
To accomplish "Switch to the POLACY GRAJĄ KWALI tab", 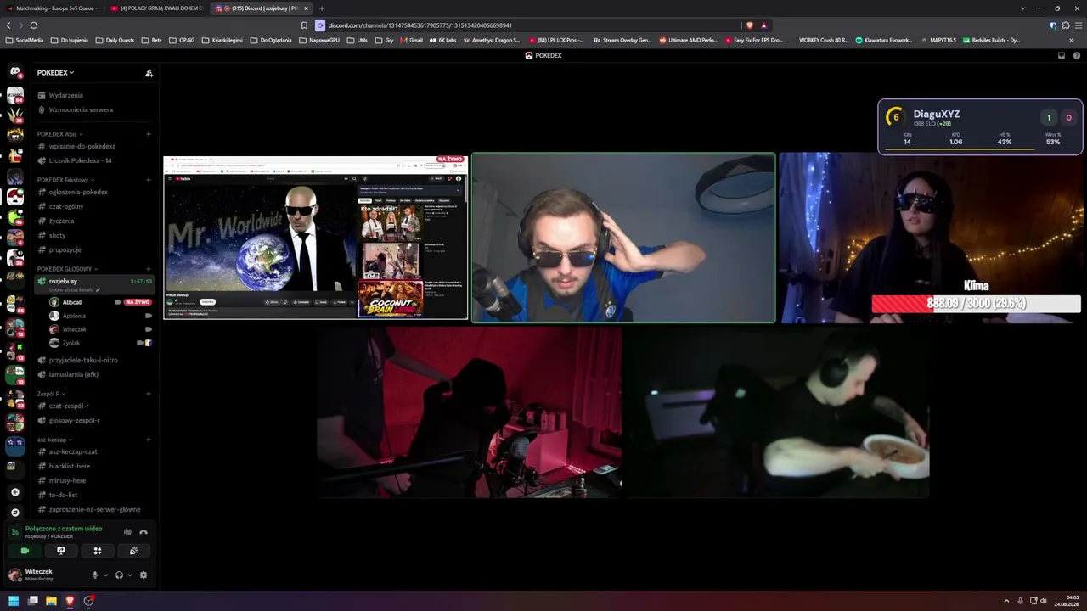I will coord(157,8).
